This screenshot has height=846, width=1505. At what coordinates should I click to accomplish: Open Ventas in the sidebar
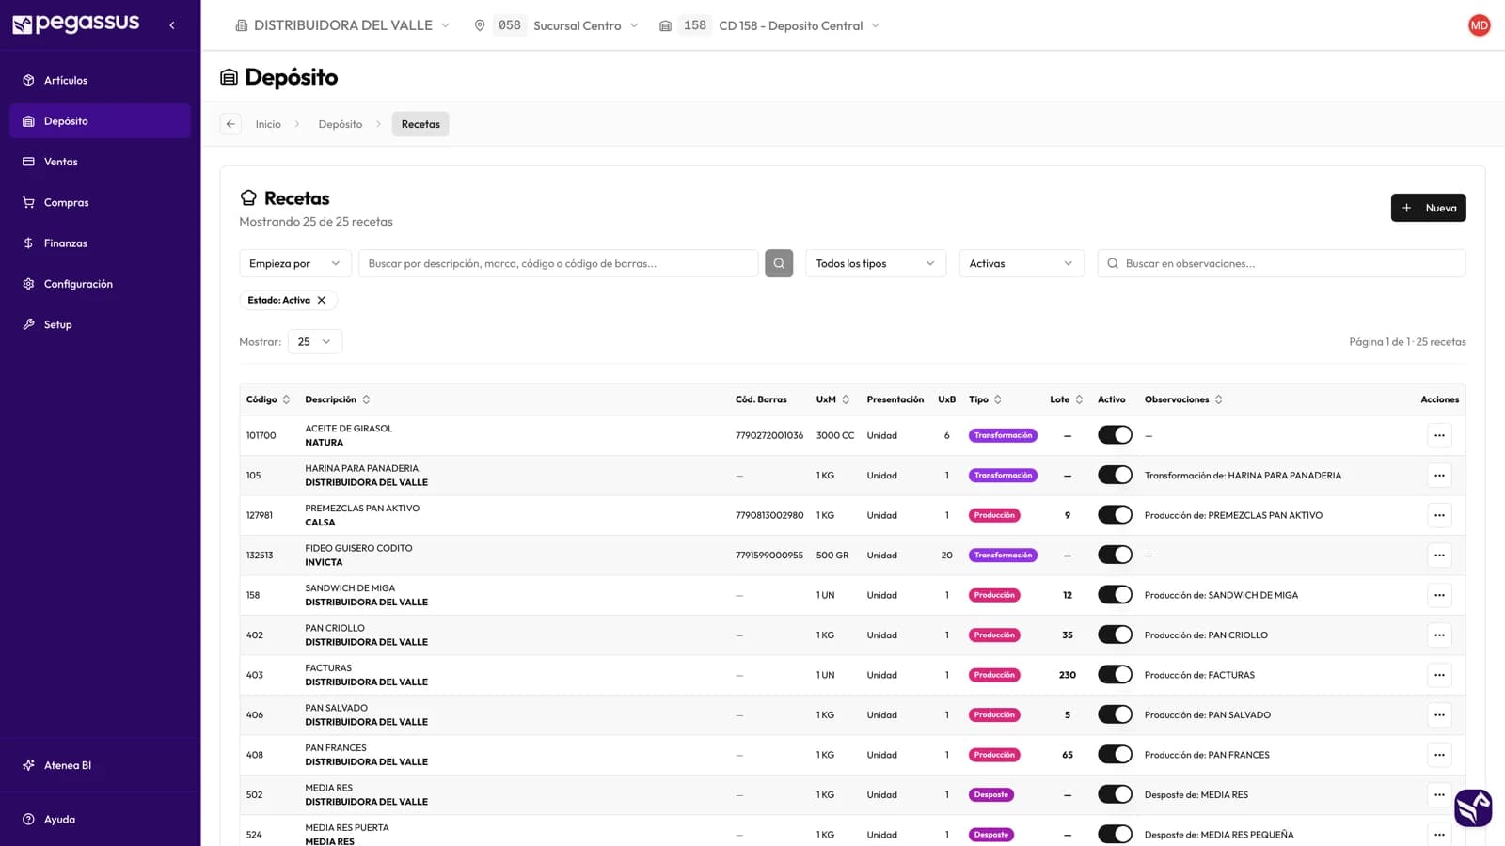tap(100, 162)
